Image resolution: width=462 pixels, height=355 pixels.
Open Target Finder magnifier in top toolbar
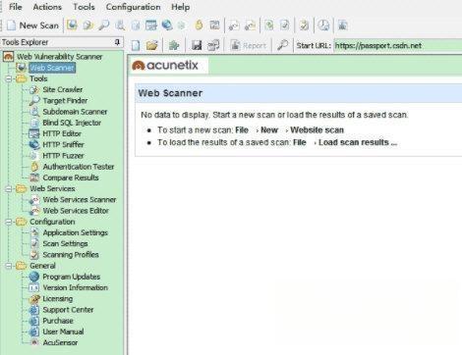104,25
